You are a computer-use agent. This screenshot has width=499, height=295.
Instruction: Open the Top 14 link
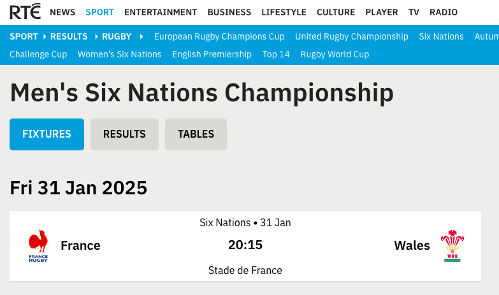[x=276, y=54]
